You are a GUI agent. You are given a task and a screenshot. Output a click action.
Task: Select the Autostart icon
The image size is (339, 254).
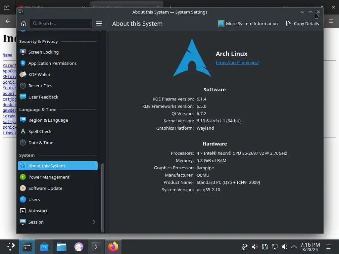23,211
